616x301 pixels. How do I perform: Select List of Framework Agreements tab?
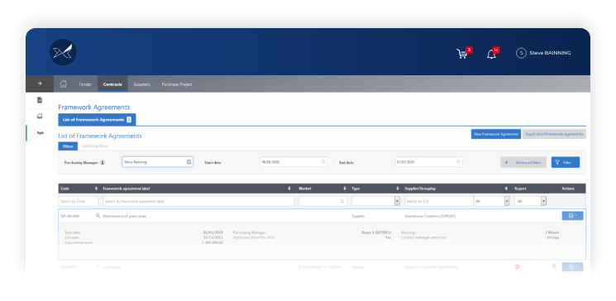(97, 120)
